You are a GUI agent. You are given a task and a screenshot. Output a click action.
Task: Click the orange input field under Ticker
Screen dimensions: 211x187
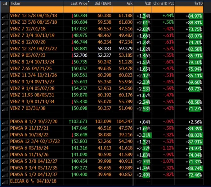click(36, 9)
